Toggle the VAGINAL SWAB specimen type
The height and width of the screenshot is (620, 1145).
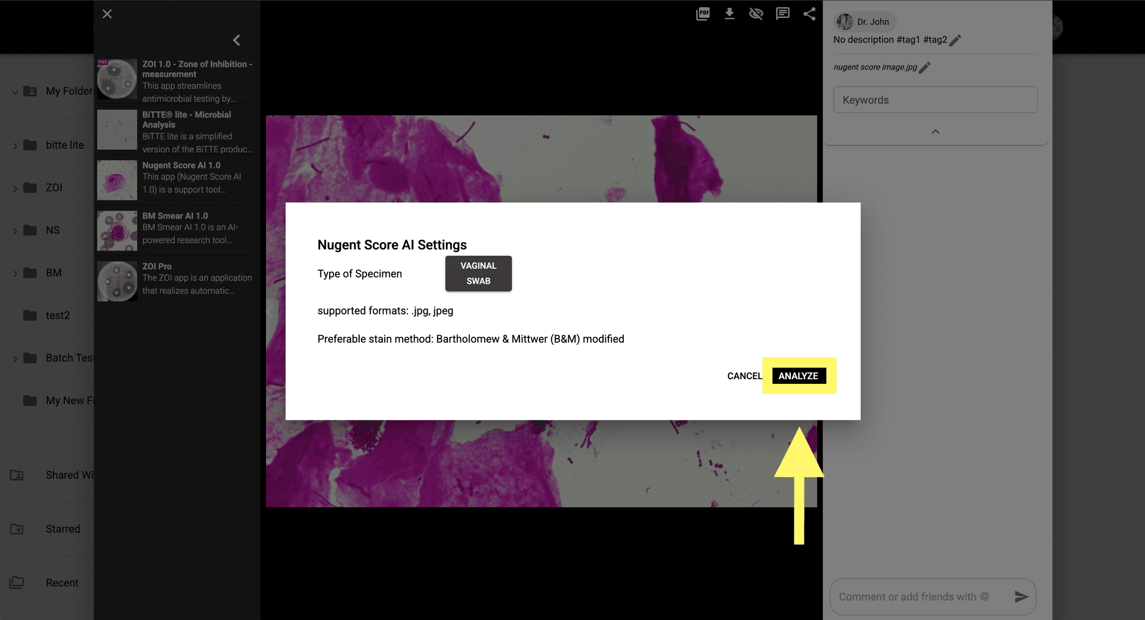[478, 274]
